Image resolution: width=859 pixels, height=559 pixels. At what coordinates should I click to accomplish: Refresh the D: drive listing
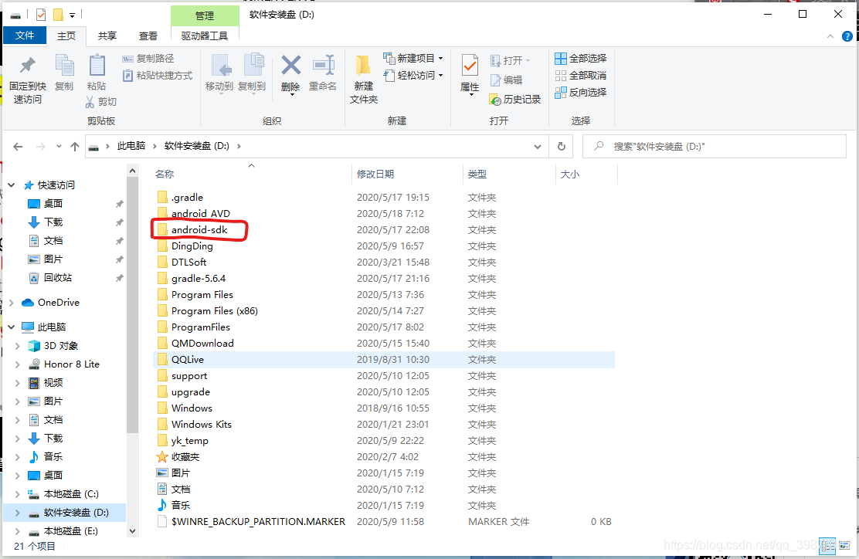click(x=562, y=147)
